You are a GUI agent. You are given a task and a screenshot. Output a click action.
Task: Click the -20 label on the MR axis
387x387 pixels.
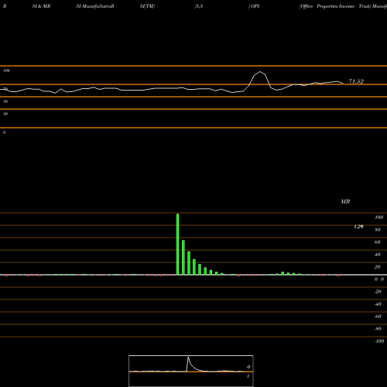pyautogui.click(x=378, y=292)
